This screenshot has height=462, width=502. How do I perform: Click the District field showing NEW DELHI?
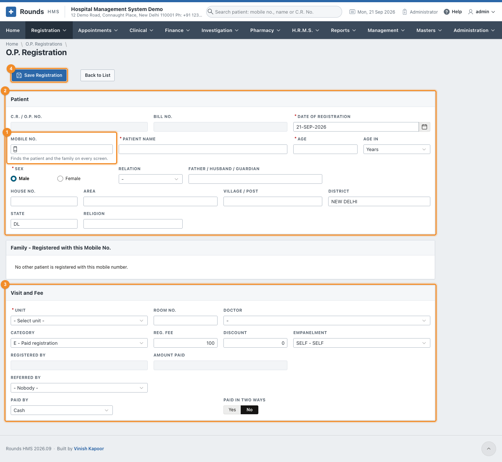[379, 201]
